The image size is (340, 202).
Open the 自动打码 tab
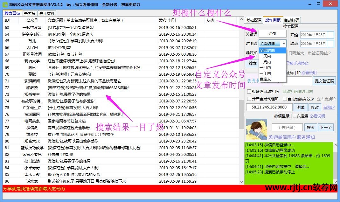coord(292,20)
